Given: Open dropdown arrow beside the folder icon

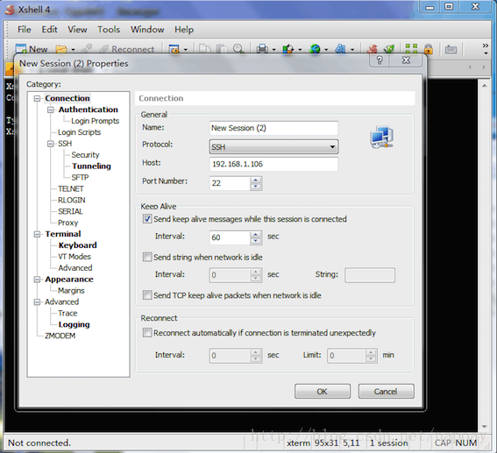Looking at the screenshot, I should point(73,49).
